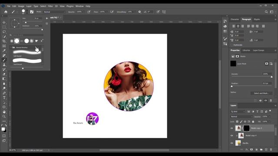Open smoothing options gear icon
The image size is (278, 156).
pos(139,12)
